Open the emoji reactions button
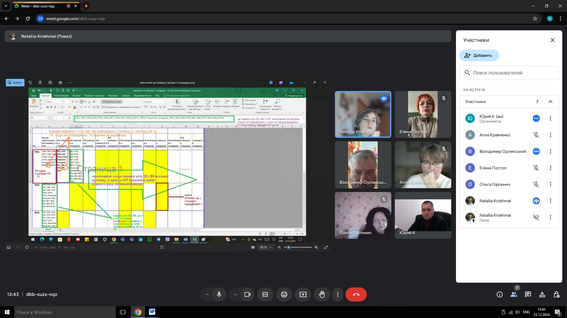This screenshot has width=567, height=318. (x=284, y=294)
